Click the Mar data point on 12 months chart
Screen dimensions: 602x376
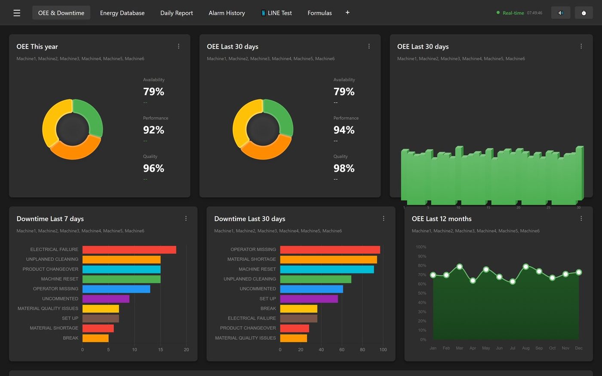(x=460, y=267)
